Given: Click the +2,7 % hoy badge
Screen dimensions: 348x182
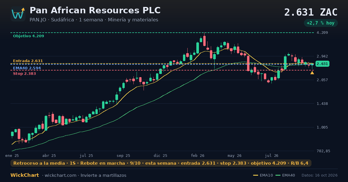Looking at the screenshot, I should tap(321, 23).
